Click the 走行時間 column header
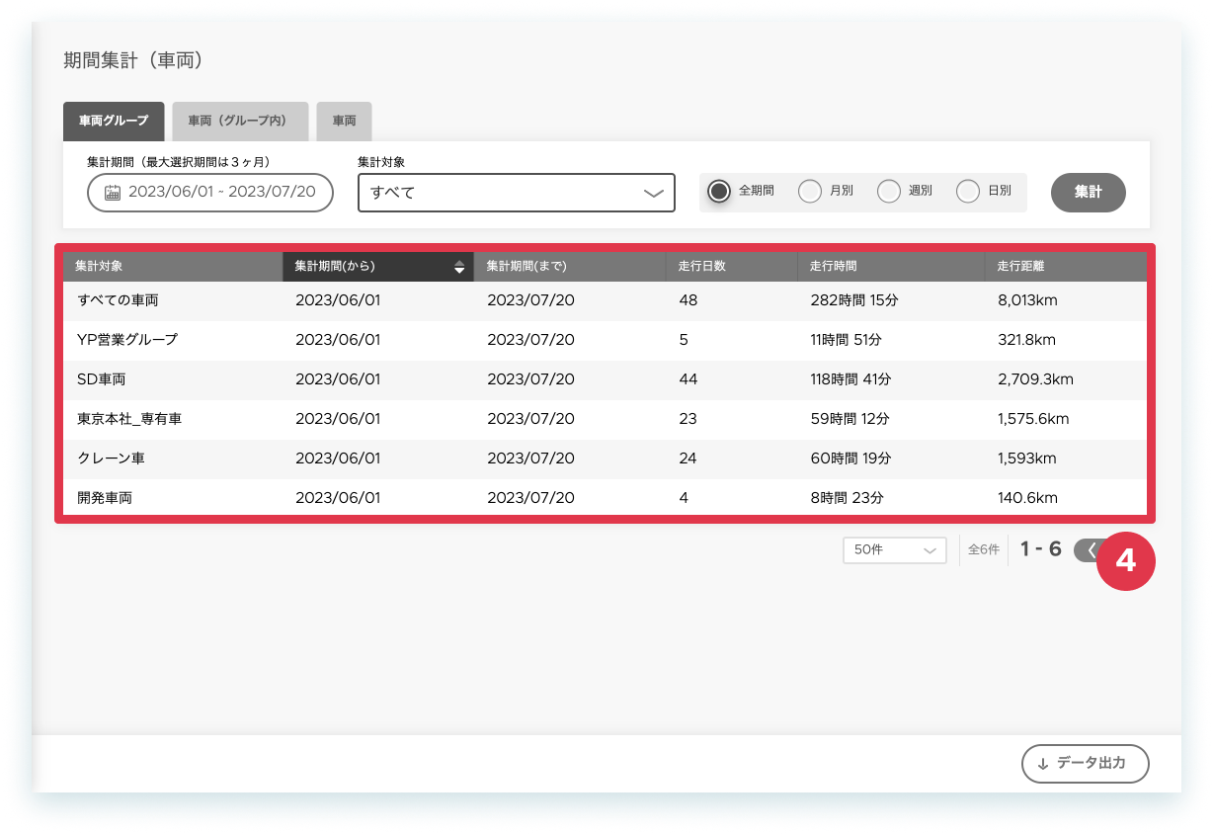This screenshot has height=834, width=1213. [x=891, y=267]
